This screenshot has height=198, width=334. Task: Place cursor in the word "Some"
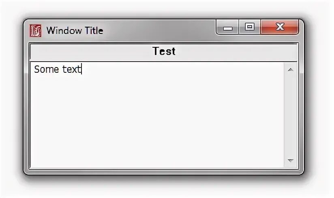coord(44,70)
